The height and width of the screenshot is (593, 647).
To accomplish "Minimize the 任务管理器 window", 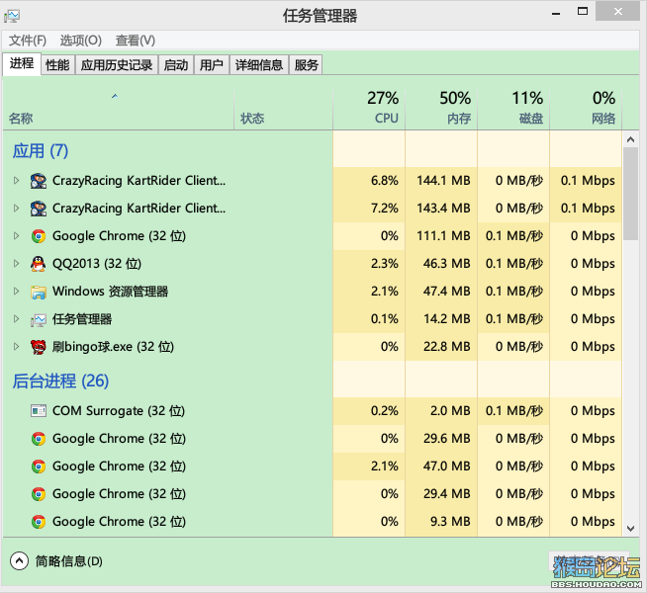I will tap(556, 12).
